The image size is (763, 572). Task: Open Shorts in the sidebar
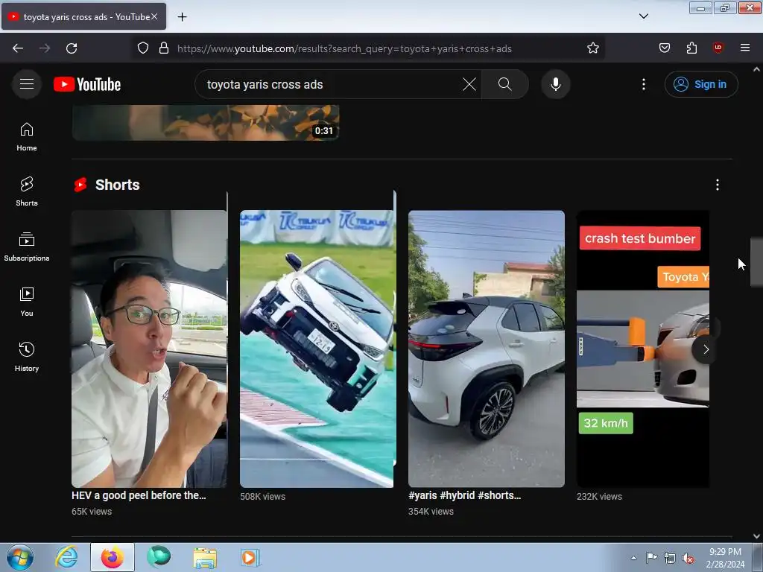coord(27,191)
